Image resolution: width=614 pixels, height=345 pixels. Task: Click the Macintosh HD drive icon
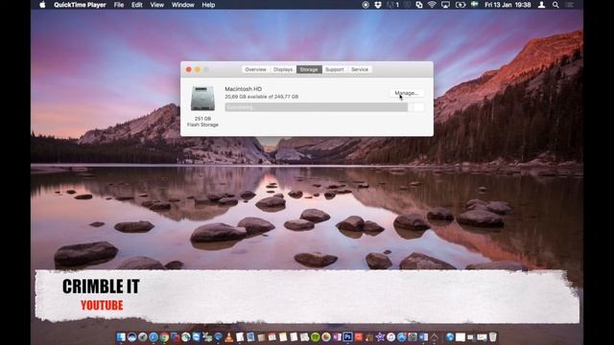[202, 98]
